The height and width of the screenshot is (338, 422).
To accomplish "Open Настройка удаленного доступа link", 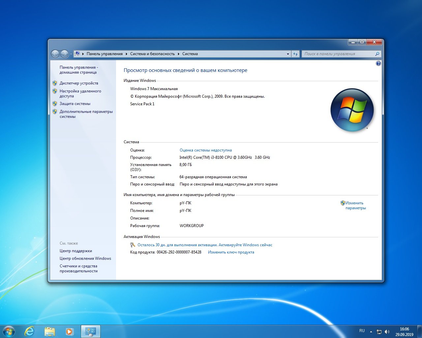I will (x=80, y=93).
